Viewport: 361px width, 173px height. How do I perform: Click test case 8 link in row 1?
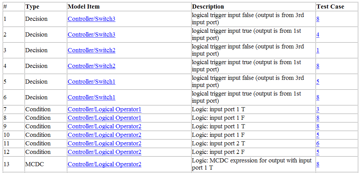[x=318, y=19]
